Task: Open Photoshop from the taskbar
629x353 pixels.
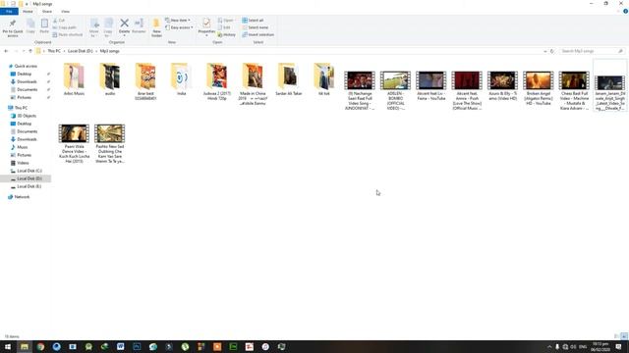Action: coord(137,346)
